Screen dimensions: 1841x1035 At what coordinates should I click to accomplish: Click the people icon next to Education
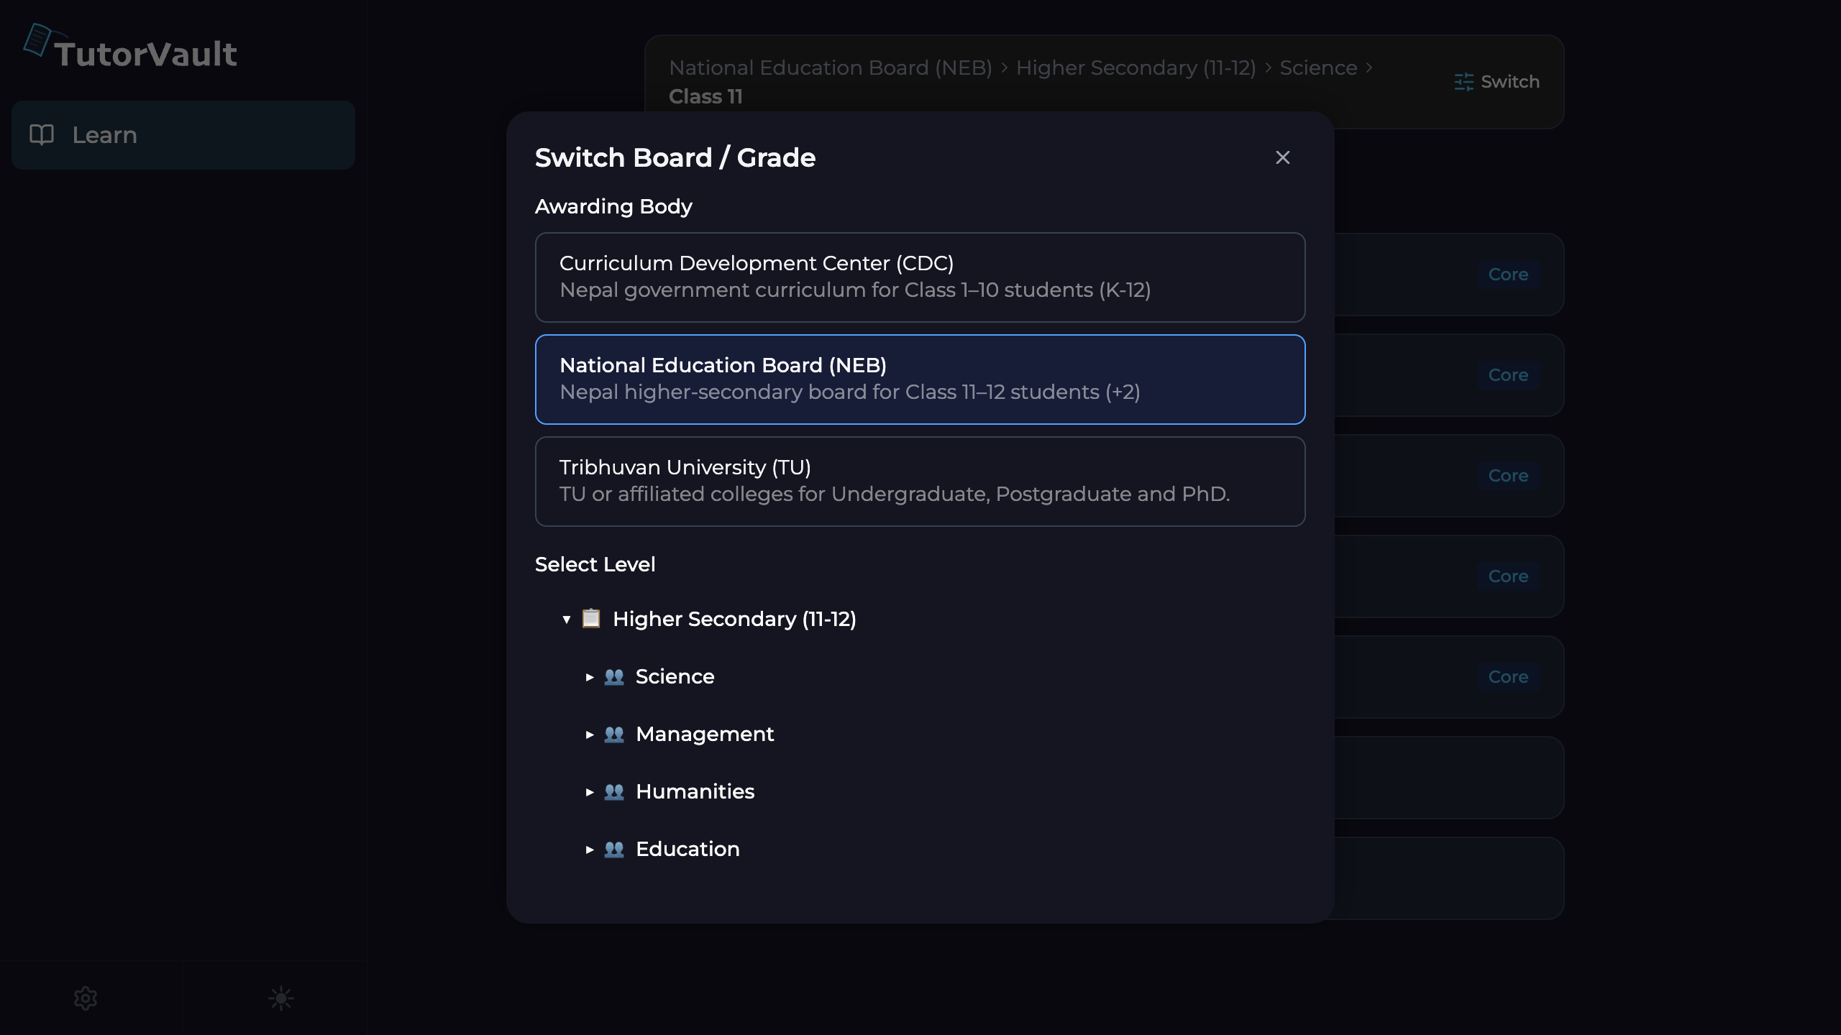pyautogui.click(x=614, y=849)
